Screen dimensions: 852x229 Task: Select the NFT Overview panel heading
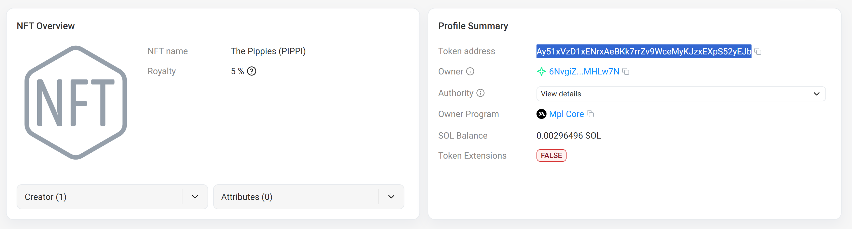pyautogui.click(x=46, y=26)
